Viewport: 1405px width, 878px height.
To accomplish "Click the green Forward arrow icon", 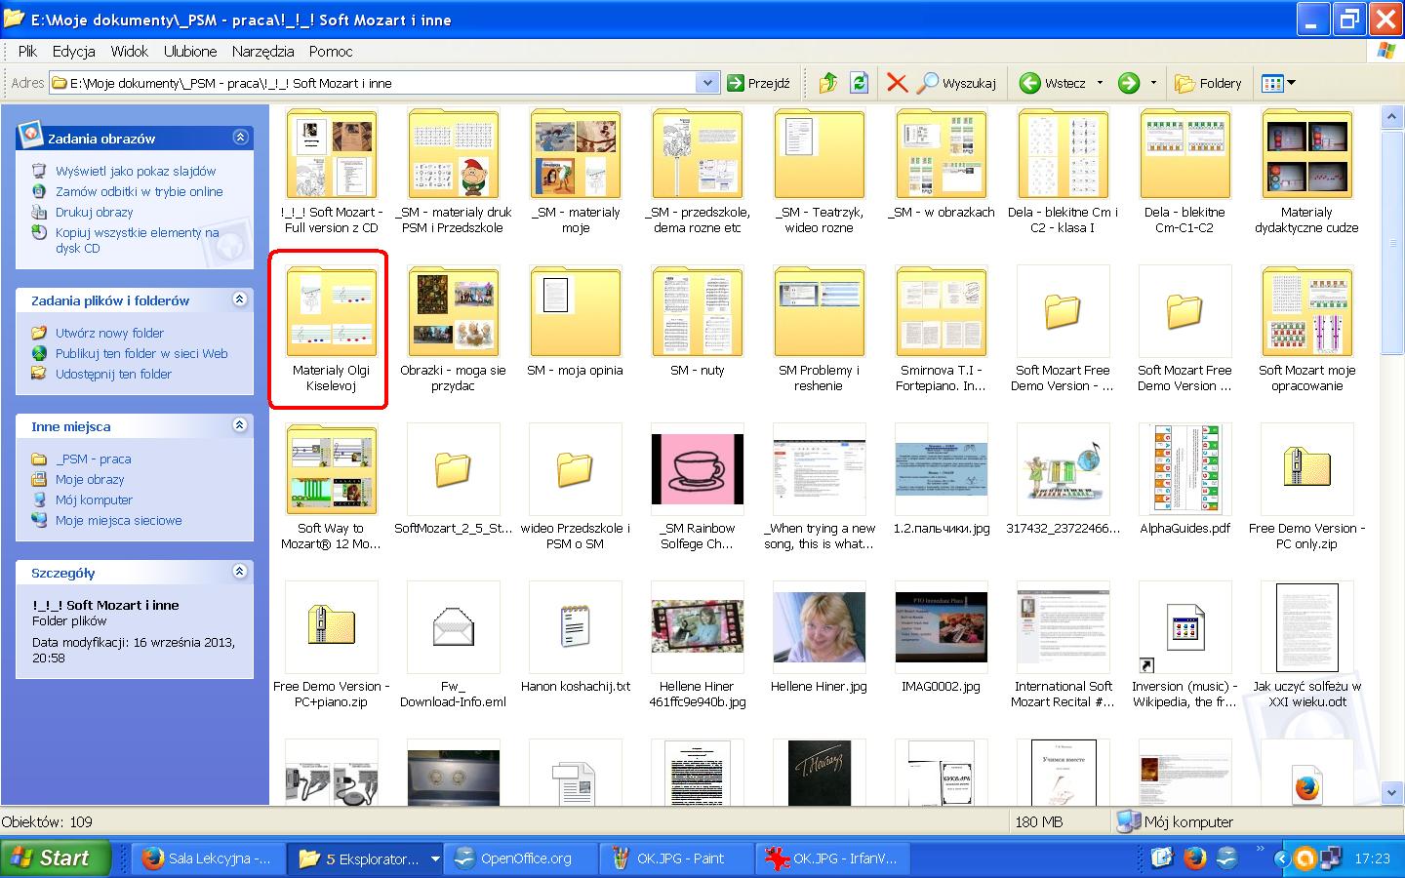I will pos(1129,83).
